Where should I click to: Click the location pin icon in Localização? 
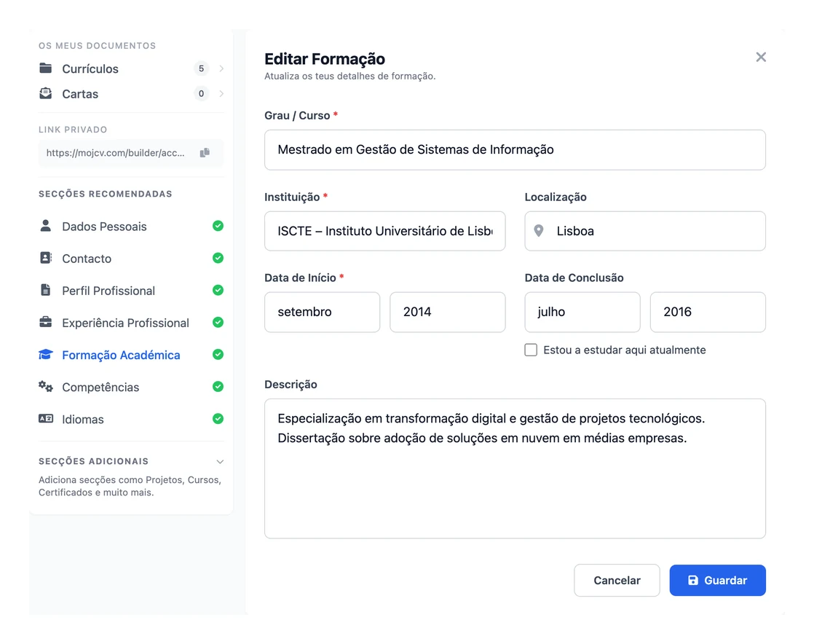[x=539, y=231]
